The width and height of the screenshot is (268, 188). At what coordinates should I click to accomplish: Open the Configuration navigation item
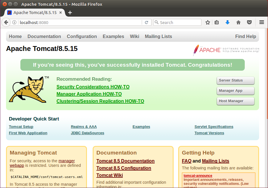(82, 36)
